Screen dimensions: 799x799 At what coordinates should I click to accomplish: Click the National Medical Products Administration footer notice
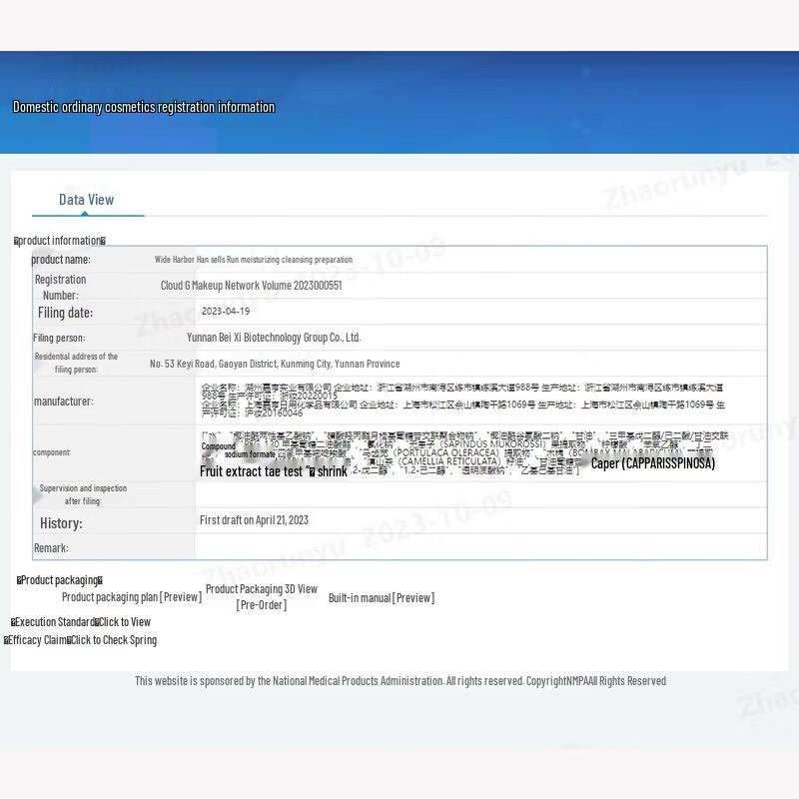pos(399,681)
